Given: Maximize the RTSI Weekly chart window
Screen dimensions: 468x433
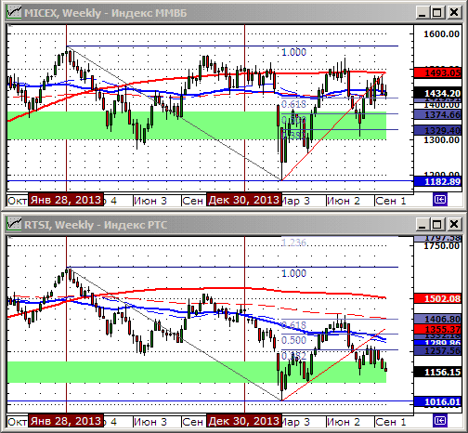Looking at the screenshot, I should 437,224.
